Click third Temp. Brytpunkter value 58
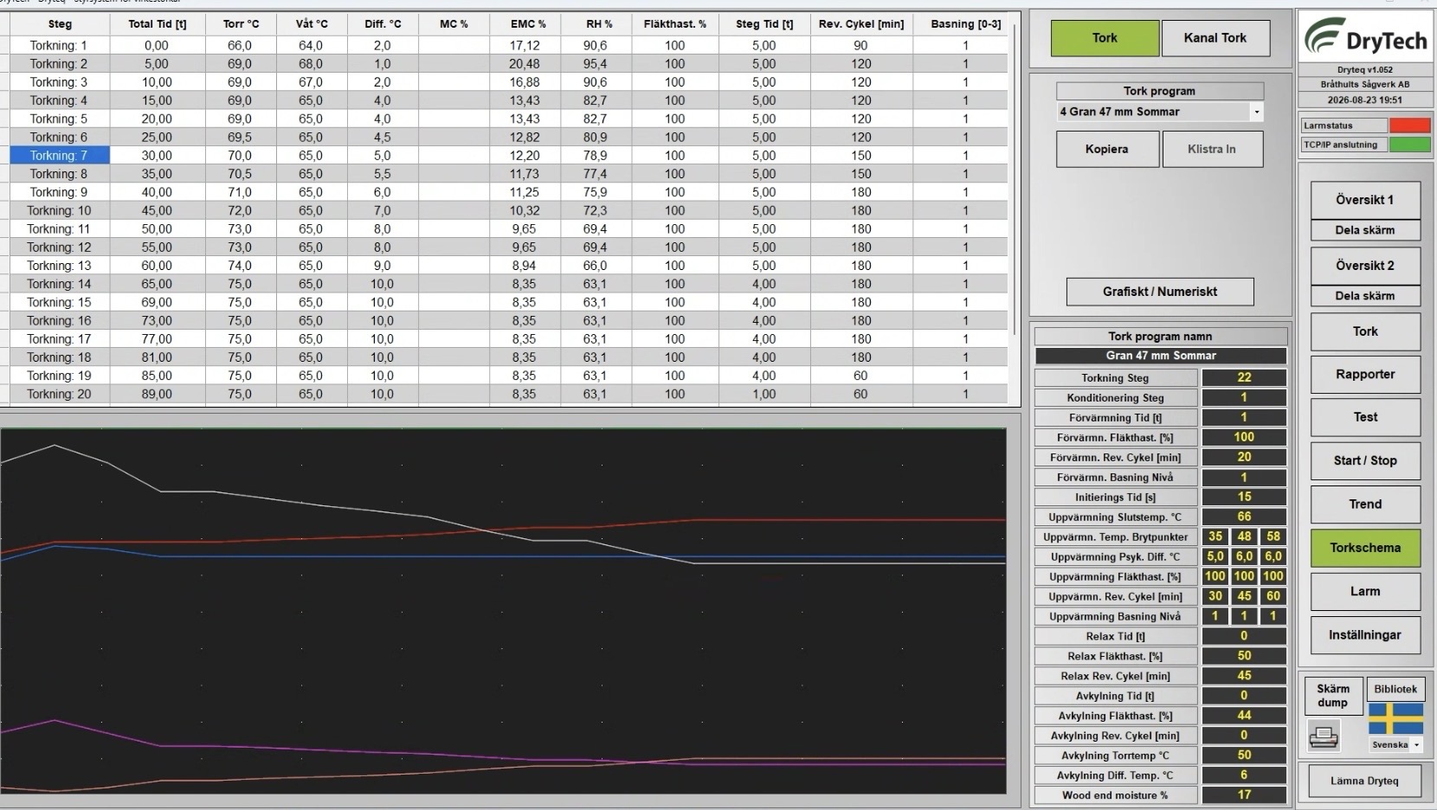The width and height of the screenshot is (1437, 810). (x=1273, y=537)
